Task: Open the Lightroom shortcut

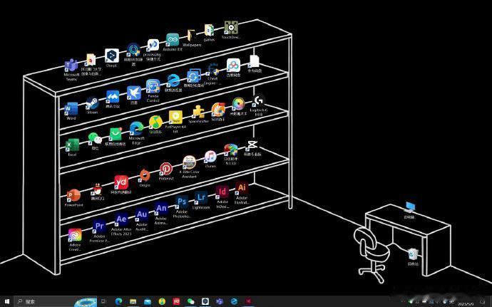Action: tap(201, 197)
